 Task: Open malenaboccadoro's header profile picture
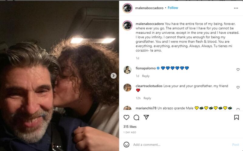point(127,8)
